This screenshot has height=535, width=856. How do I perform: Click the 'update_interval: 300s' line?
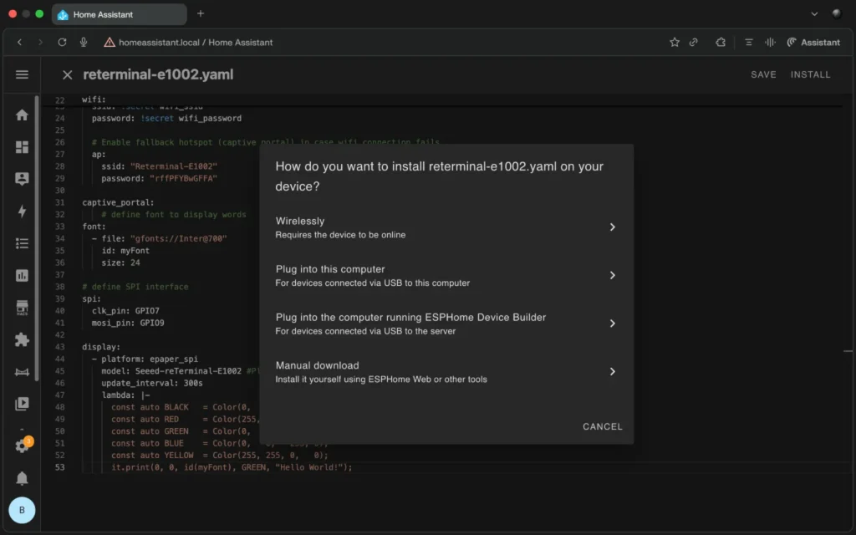pos(152,383)
